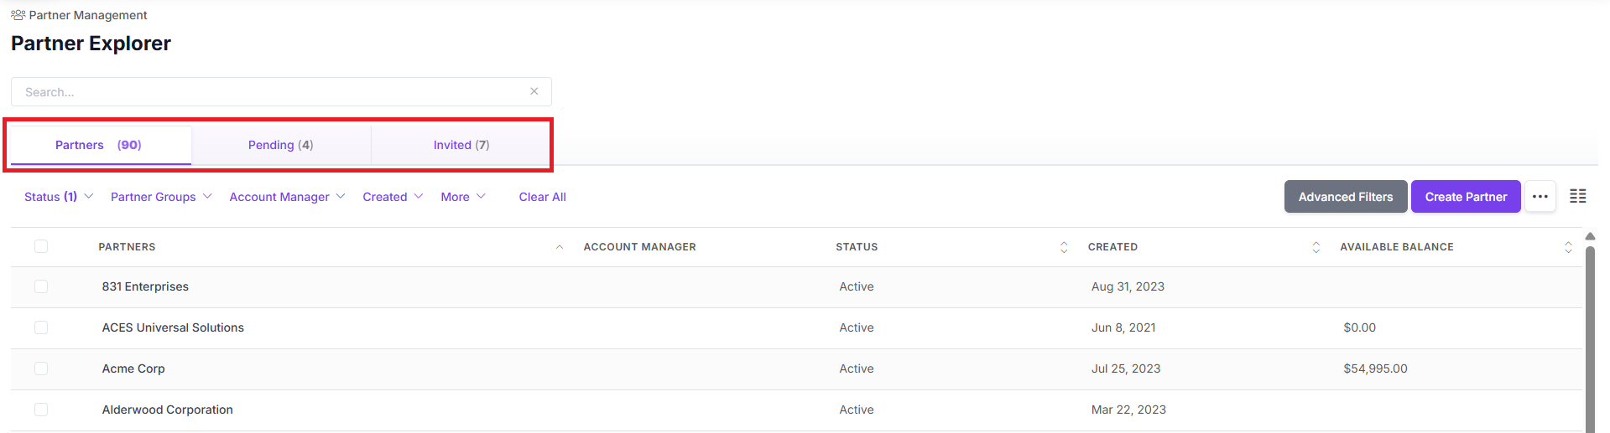Screen dimensions: 1610x433
Task: Click the scroll-up arrow of table scrollbar
Action: click(1589, 237)
